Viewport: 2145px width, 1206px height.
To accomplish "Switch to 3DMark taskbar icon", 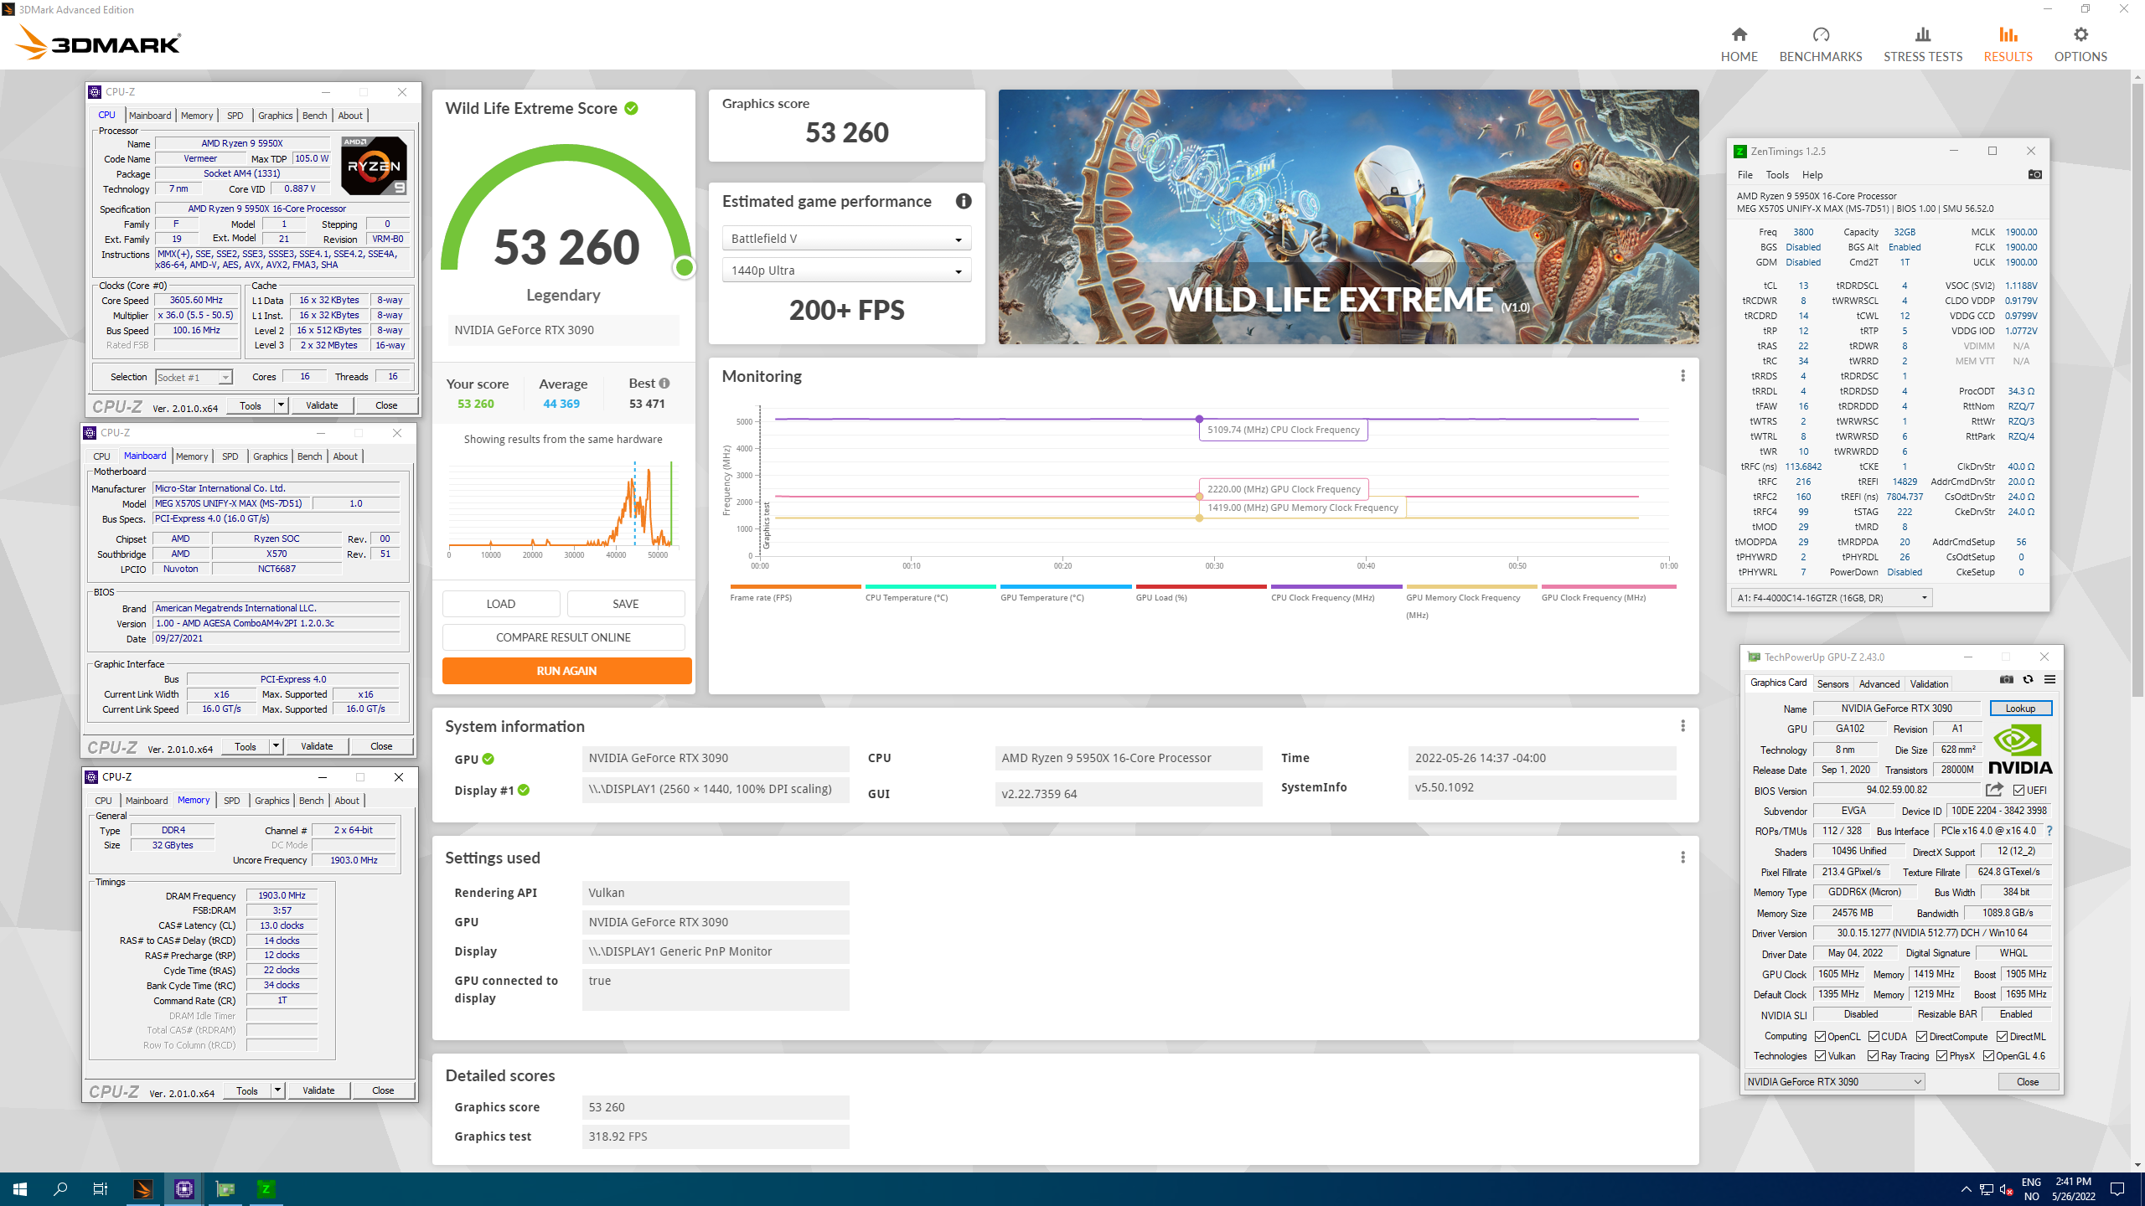I will (x=143, y=1188).
